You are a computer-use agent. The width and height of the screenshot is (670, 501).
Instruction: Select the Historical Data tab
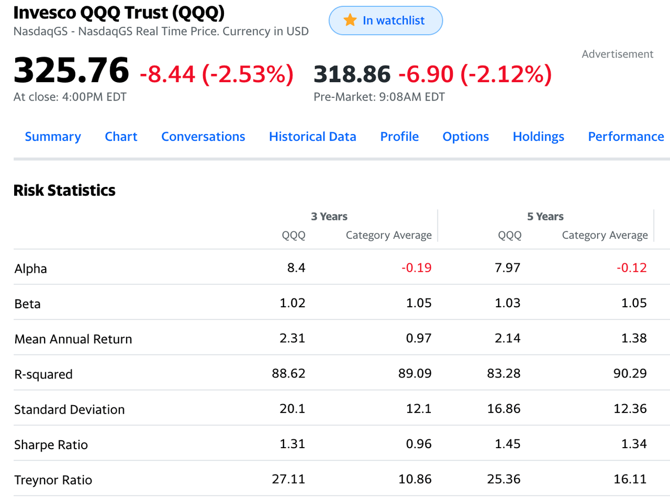pyautogui.click(x=312, y=137)
